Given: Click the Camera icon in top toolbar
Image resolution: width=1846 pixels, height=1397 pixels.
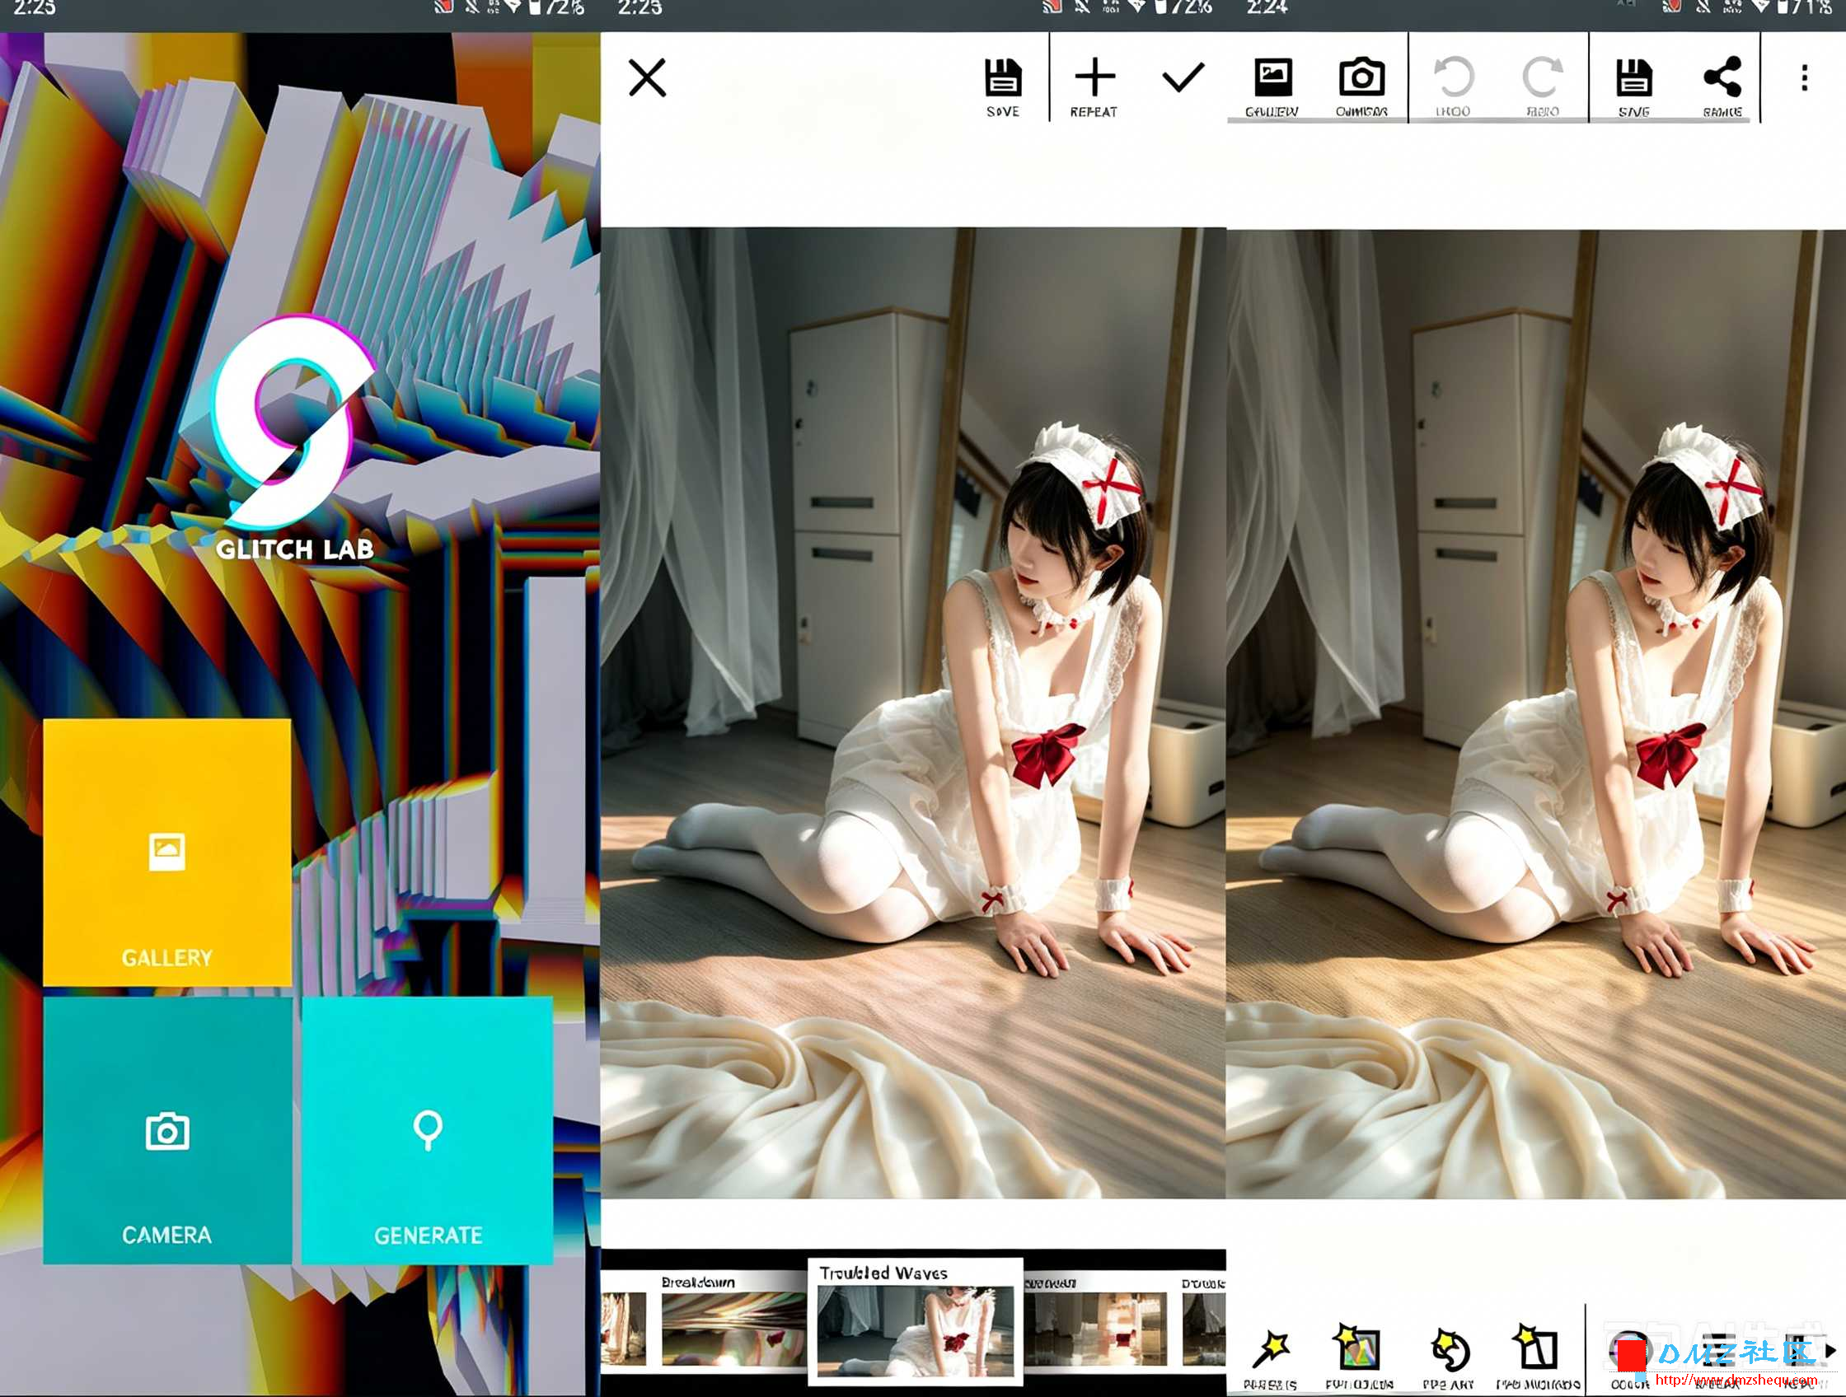Looking at the screenshot, I should click(1361, 86).
